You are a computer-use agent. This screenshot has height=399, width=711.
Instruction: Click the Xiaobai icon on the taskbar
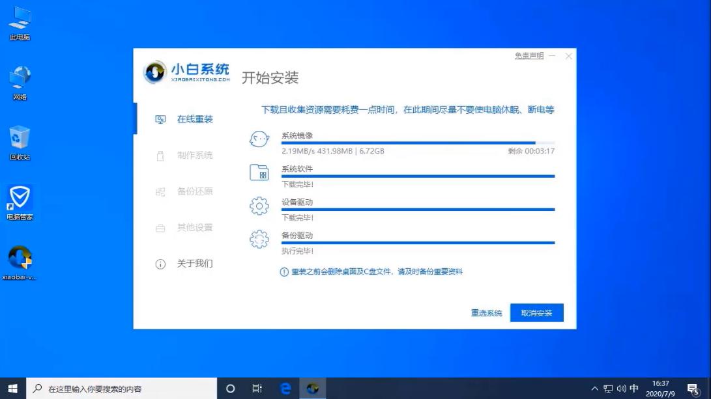312,389
